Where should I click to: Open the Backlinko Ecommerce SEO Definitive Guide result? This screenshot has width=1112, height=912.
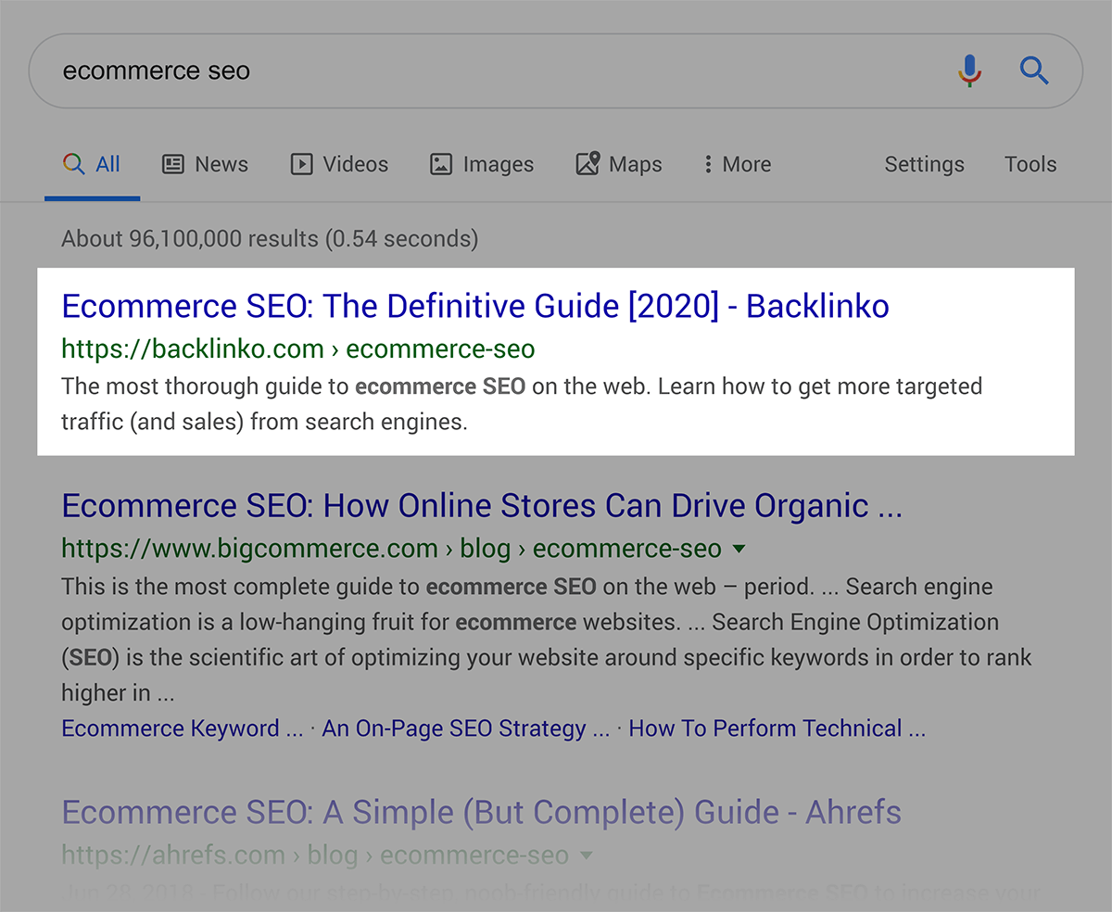pyautogui.click(x=475, y=306)
